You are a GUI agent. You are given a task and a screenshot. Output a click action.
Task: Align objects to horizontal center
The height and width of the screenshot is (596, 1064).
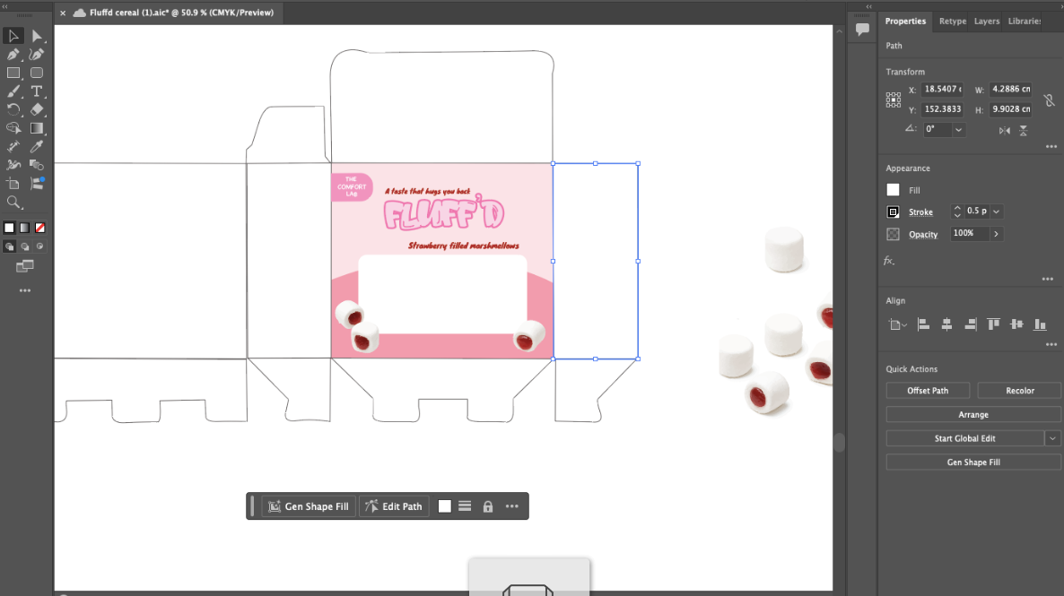(946, 324)
